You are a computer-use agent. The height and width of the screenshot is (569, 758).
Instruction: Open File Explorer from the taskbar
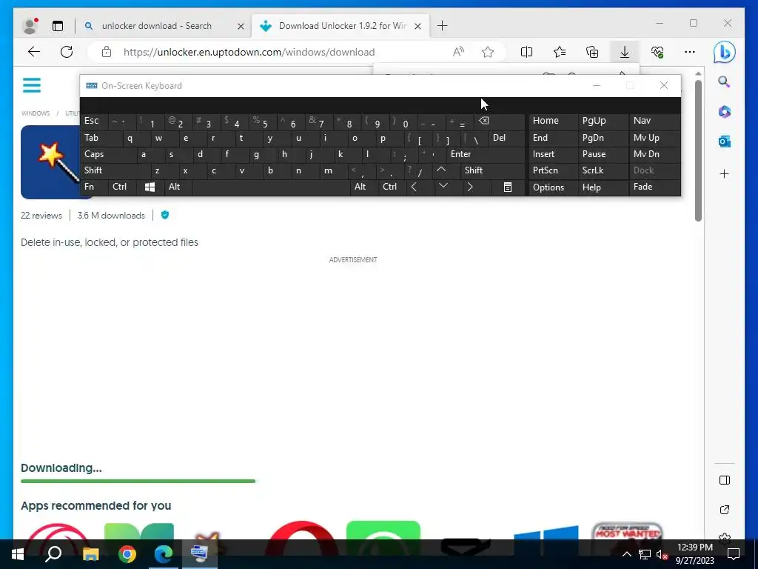coord(90,554)
